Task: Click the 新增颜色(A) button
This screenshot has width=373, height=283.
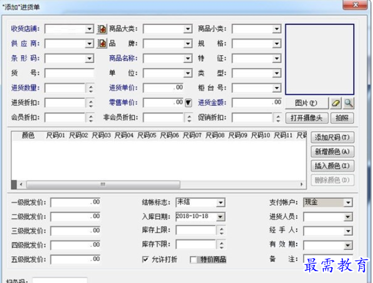Action: click(332, 151)
